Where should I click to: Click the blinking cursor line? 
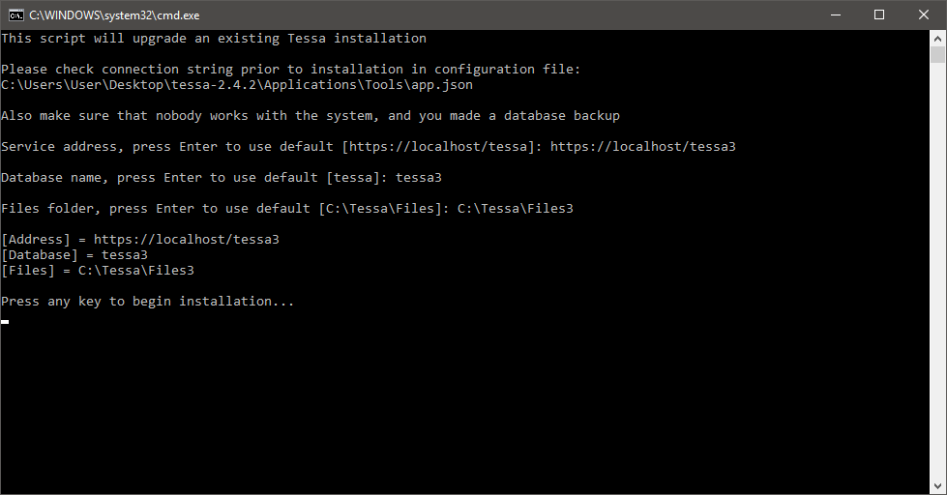5,322
